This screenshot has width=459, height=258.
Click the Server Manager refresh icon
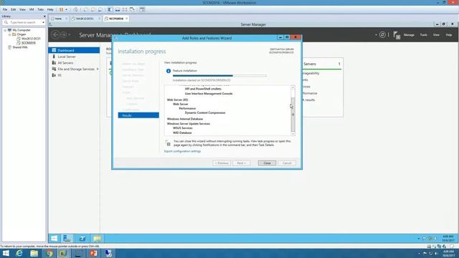pyautogui.click(x=382, y=35)
